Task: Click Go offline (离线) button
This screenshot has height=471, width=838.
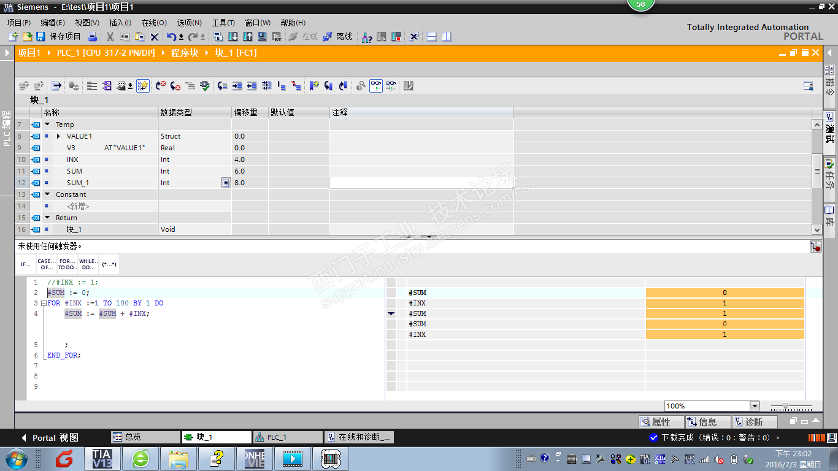Action: (337, 37)
